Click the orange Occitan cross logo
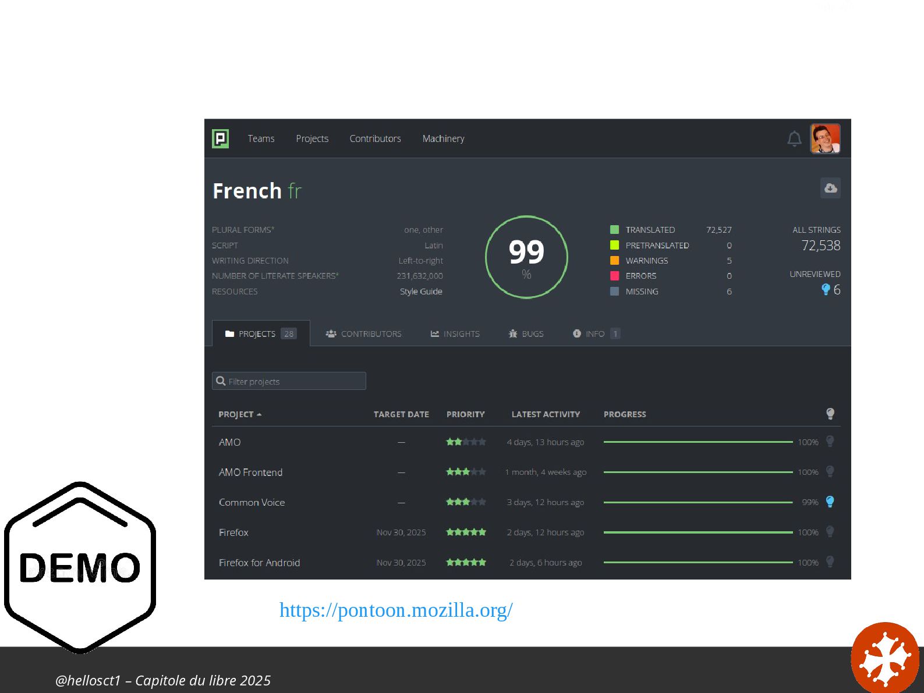 [x=886, y=658]
